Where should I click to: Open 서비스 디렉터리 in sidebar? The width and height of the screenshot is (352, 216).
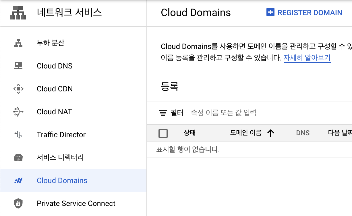pos(73,158)
